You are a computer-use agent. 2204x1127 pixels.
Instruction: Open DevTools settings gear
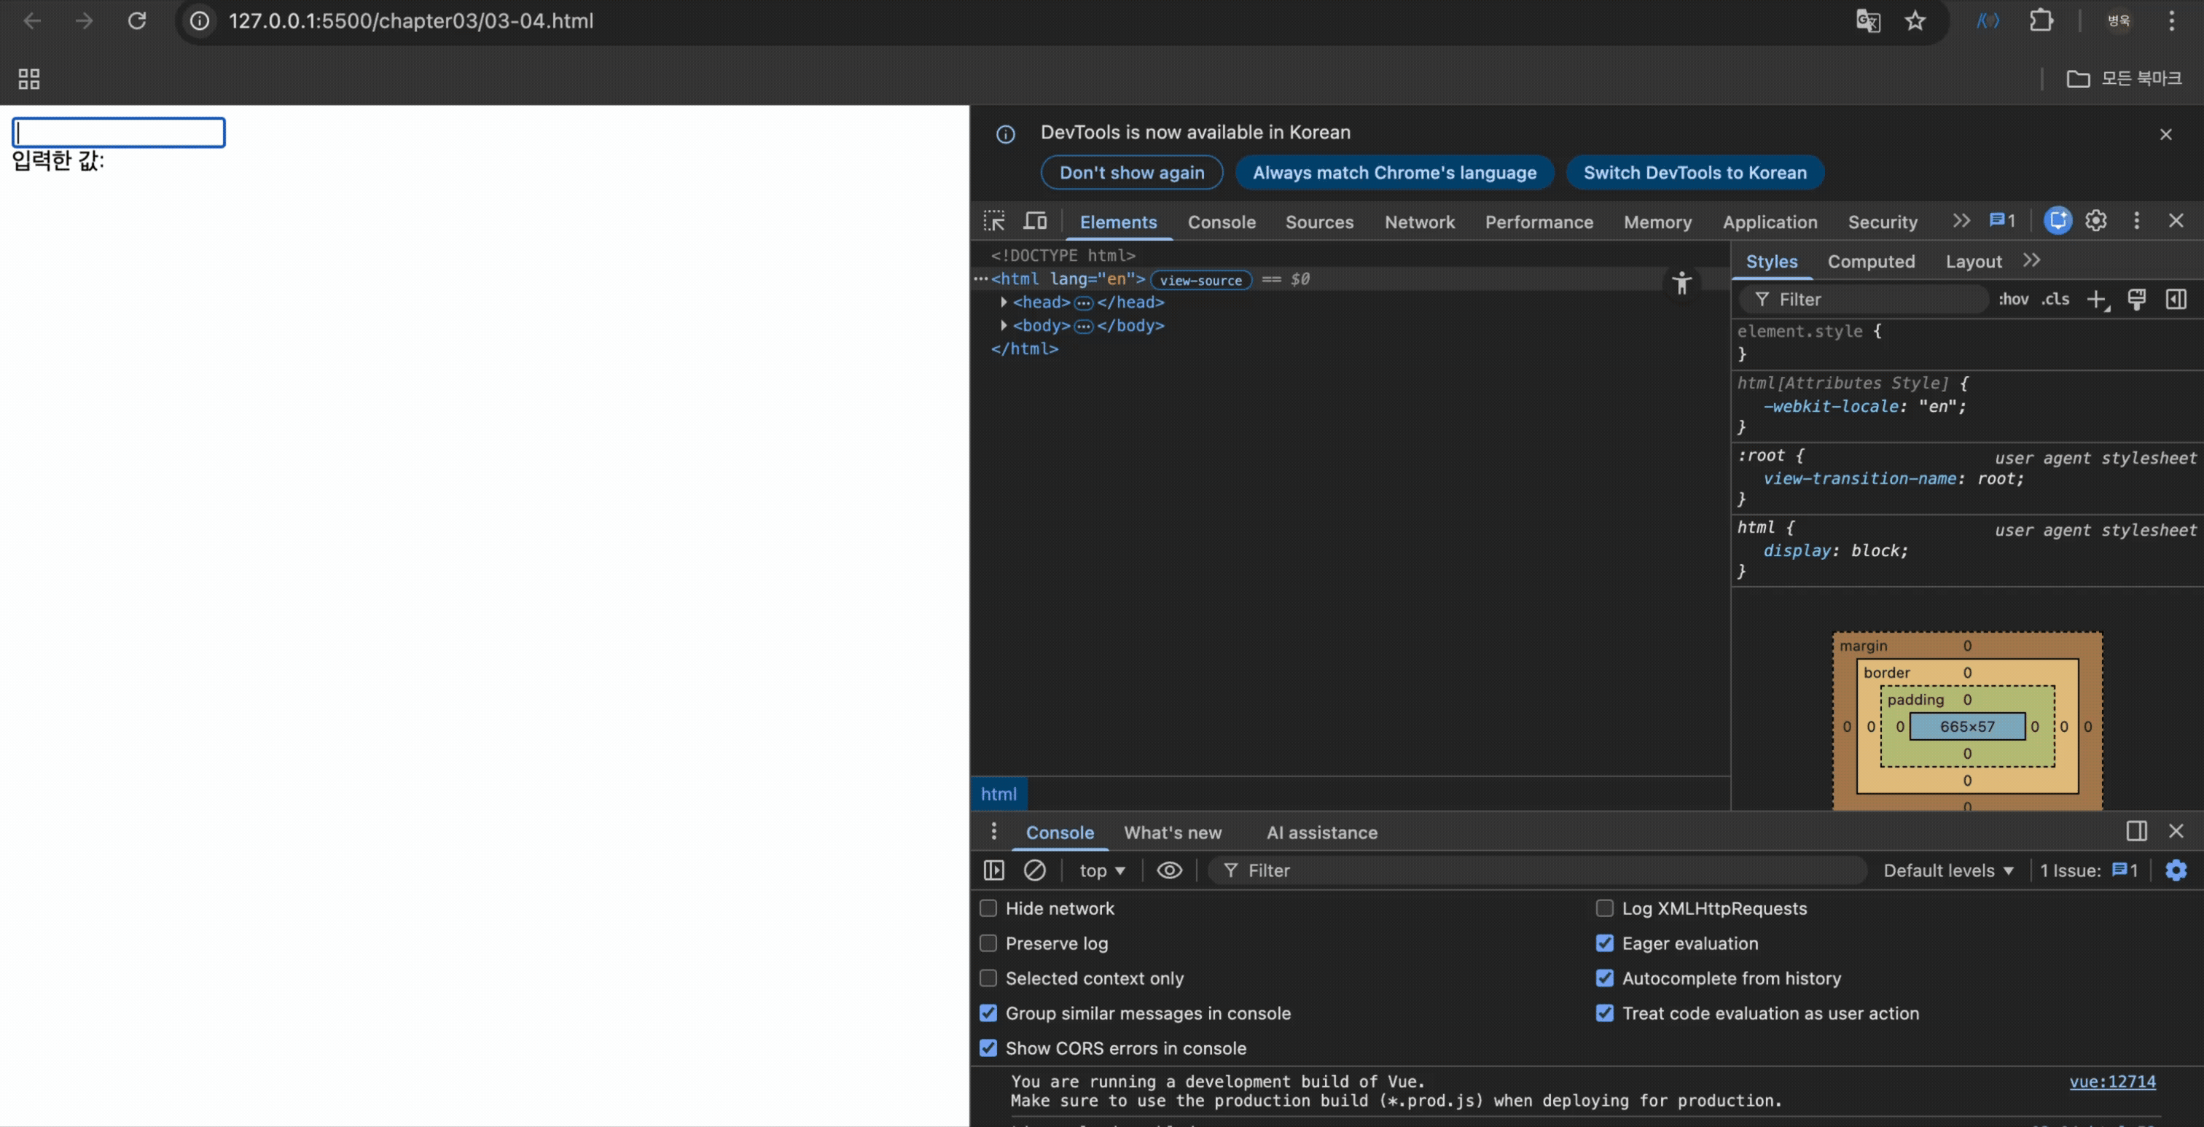(2095, 221)
